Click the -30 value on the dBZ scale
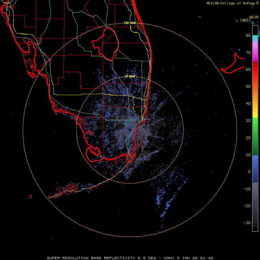Image resolution: width=260 pixels, height=260 pixels. 247,223
